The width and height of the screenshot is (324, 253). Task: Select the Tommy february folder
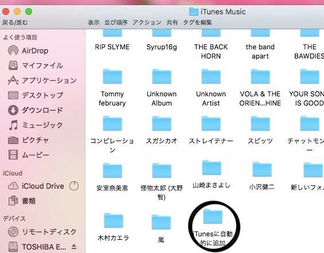click(112, 76)
